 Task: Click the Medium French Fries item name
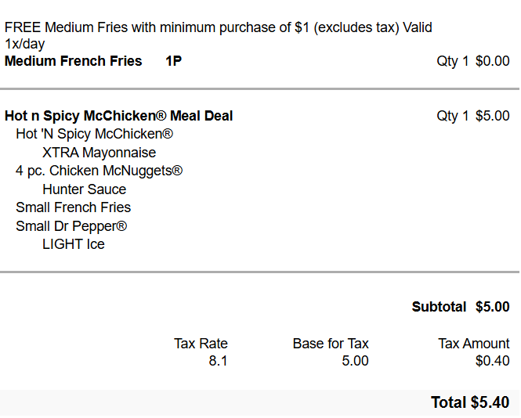[x=74, y=61]
